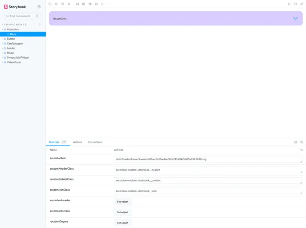Click Set object for rotationDegree
Screen dimensions: 306x228
point(122,223)
